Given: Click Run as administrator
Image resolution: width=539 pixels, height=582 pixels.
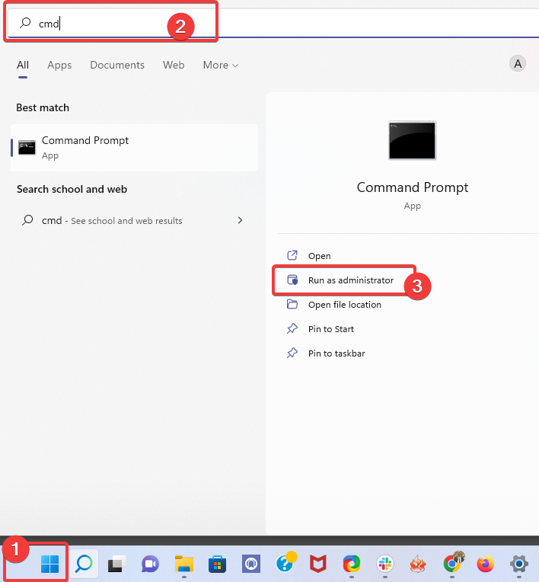Looking at the screenshot, I should tap(350, 280).
